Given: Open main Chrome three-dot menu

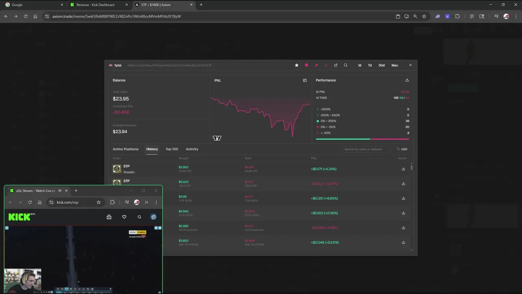Looking at the screenshot, I should tap(515, 16).
